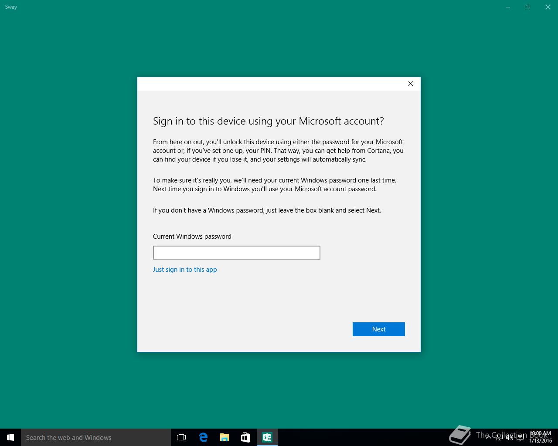Click the 'Search the web and Windows' box
Image resolution: width=558 pixels, height=446 pixels.
point(96,437)
